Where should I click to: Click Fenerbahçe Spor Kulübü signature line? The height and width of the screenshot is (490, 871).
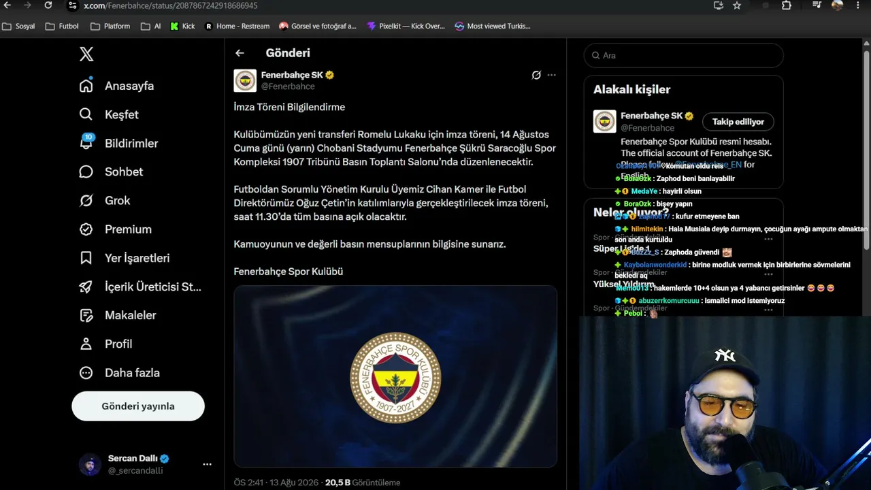[x=289, y=272]
